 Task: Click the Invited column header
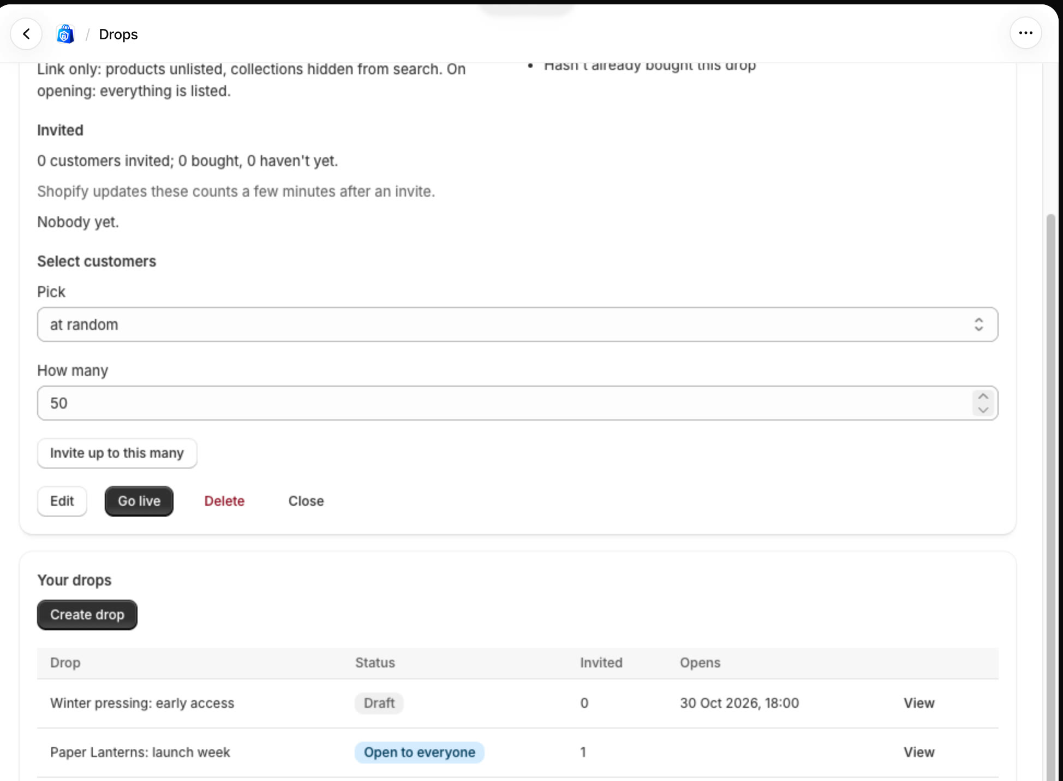click(601, 663)
